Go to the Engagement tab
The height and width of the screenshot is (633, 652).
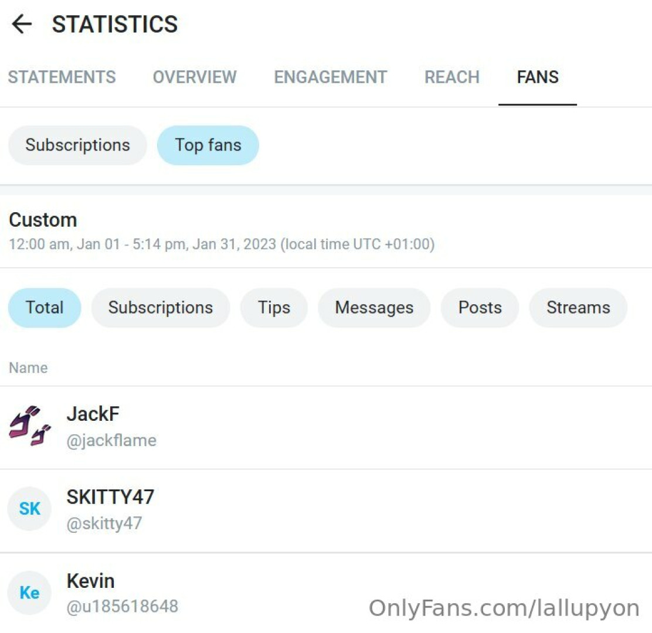click(331, 77)
